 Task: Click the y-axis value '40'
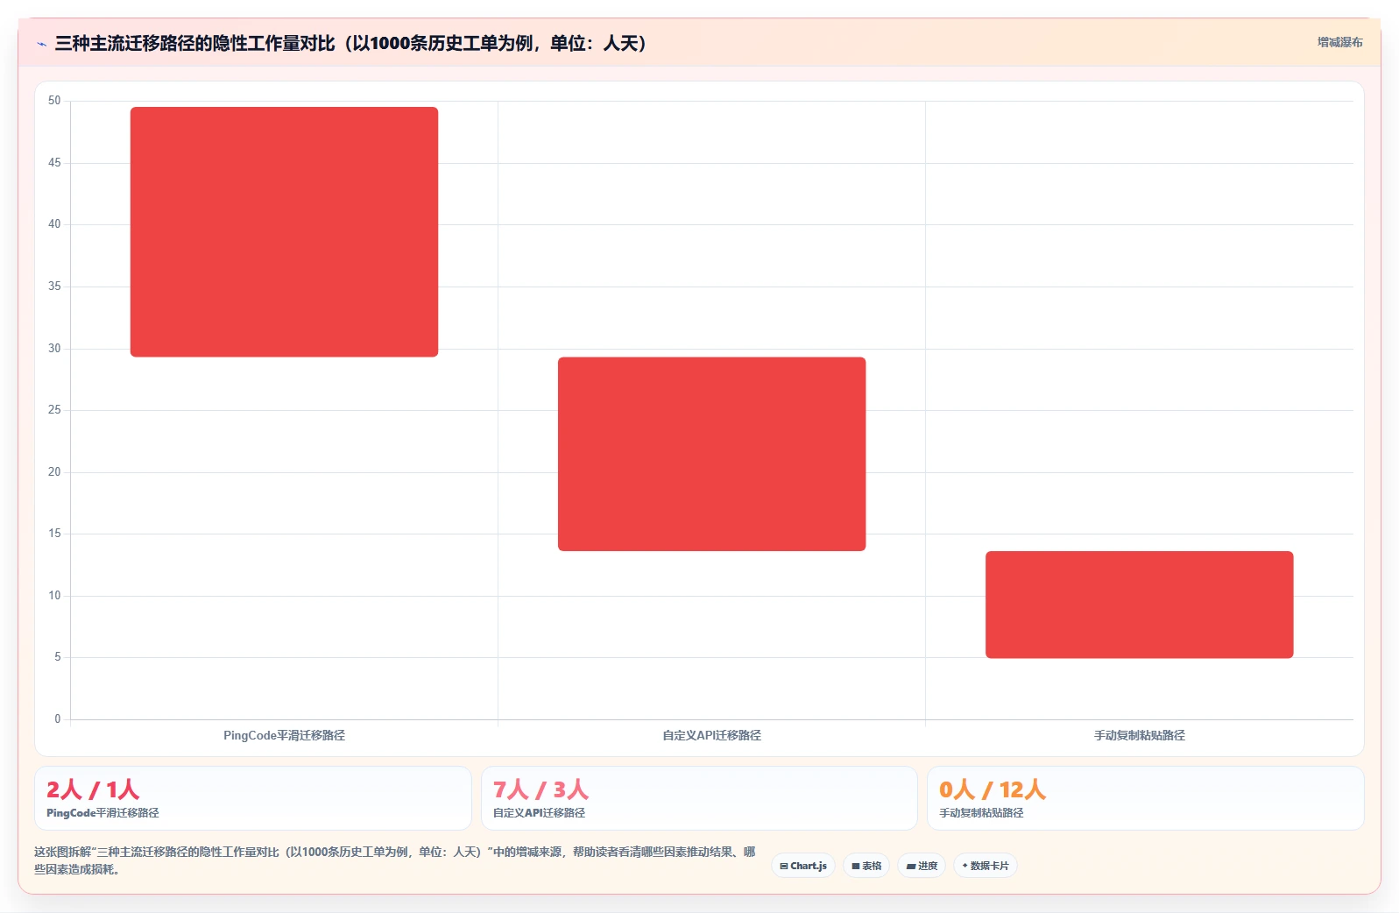pos(54,224)
